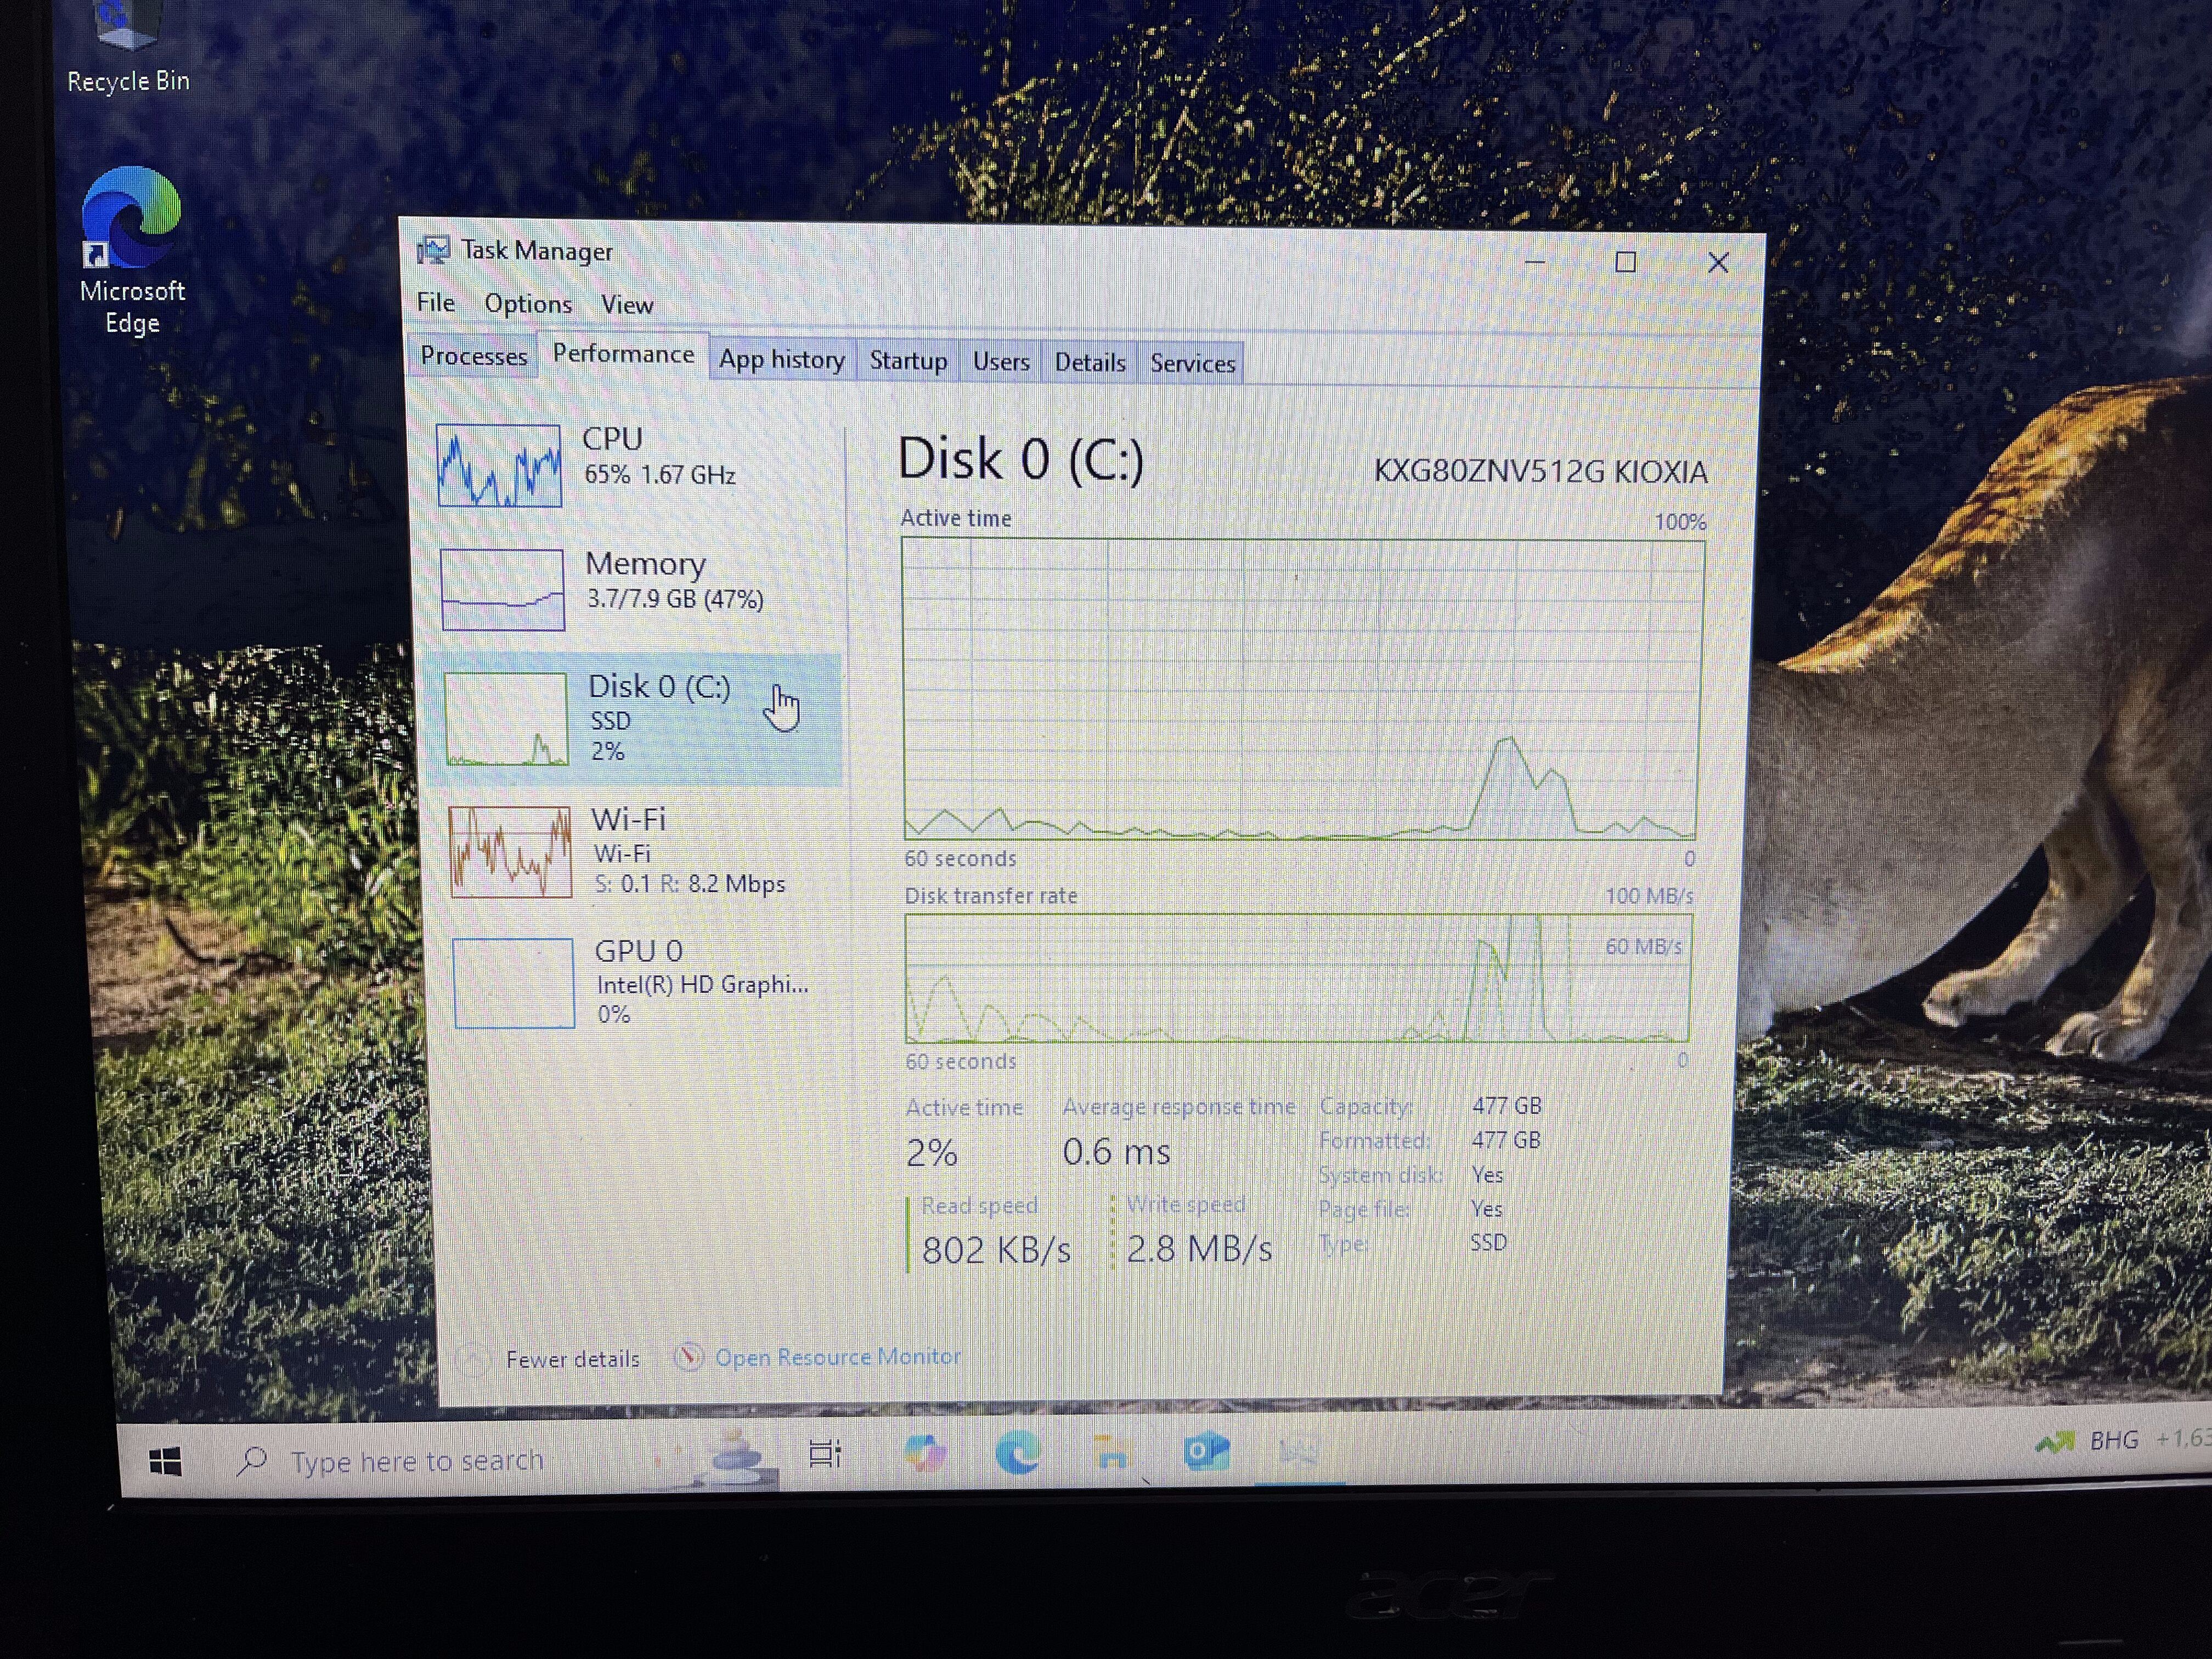2212x1659 pixels.
Task: Click the 477 GB Capacity value
Action: point(1506,1106)
